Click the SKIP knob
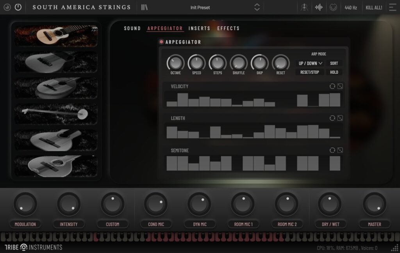 (260, 63)
